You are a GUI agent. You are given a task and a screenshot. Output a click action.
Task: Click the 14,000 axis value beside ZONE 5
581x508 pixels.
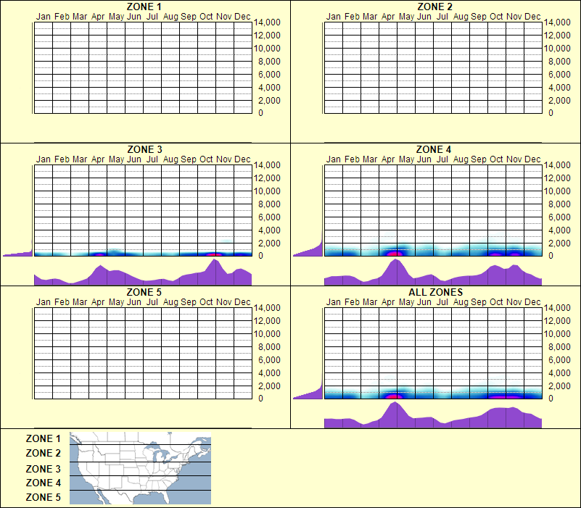269,307
